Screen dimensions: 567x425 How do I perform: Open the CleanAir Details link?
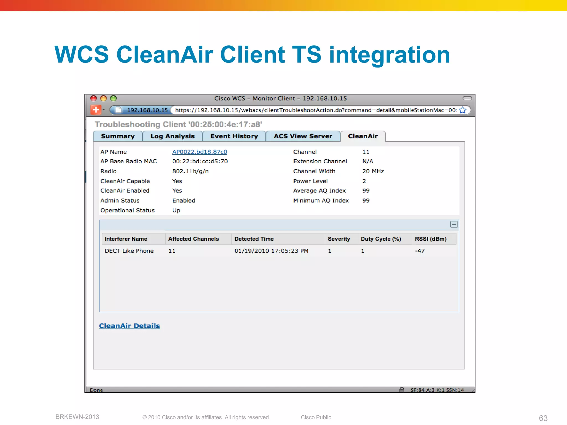(129, 326)
